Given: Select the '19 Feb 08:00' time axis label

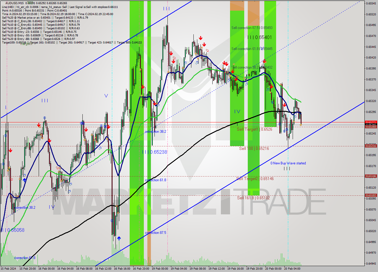Looking at the screenshot, I should click(198, 269).
